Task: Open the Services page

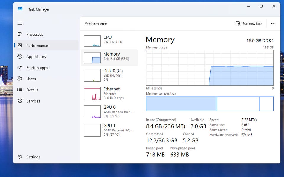Action: point(46,101)
